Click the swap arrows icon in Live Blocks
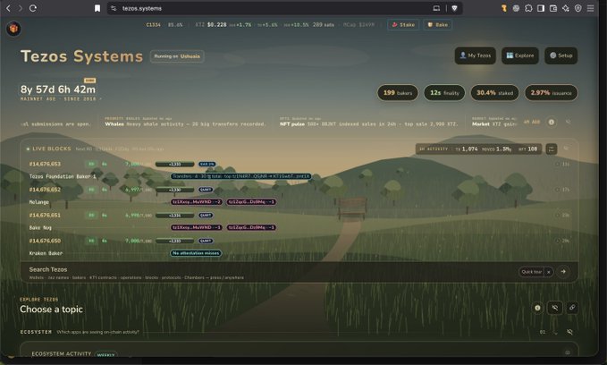This screenshot has height=365, width=607. tap(552, 149)
